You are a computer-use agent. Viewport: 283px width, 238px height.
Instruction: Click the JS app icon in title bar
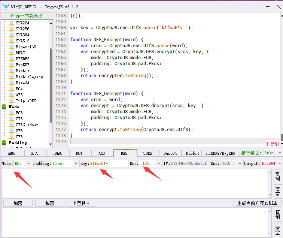6,6
